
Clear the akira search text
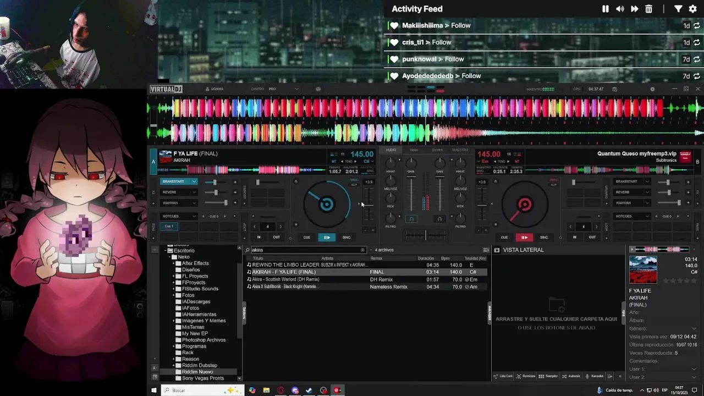click(362, 250)
